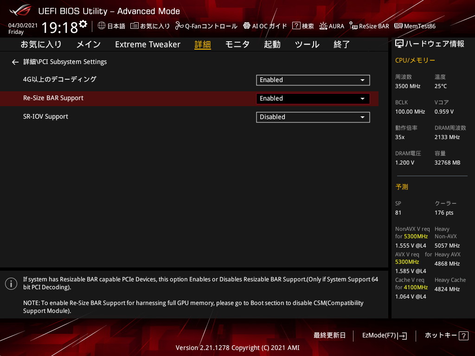
Task: Click the 32768 MB capacity value
Action: (x=447, y=163)
